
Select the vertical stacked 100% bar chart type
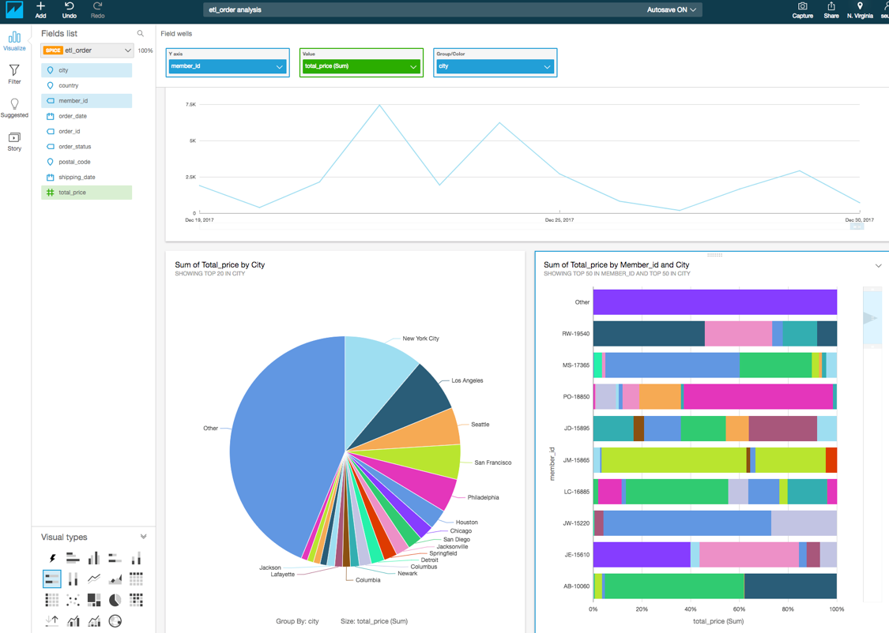(x=73, y=579)
